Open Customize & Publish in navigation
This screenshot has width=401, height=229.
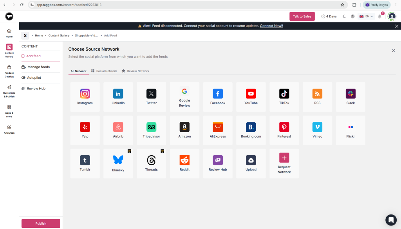coord(9,91)
